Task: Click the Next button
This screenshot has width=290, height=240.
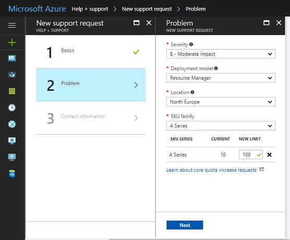Action: [x=185, y=225]
